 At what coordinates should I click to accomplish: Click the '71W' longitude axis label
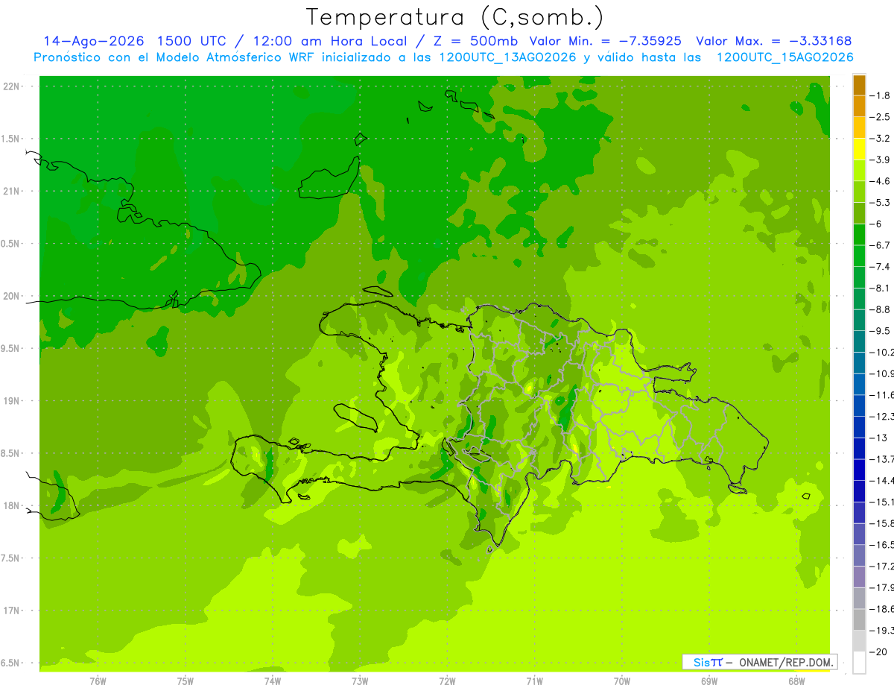(534, 681)
